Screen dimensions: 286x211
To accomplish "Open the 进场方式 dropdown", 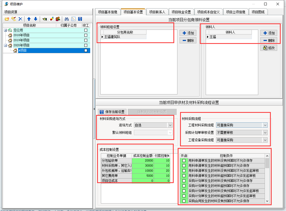I will point(170,125).
